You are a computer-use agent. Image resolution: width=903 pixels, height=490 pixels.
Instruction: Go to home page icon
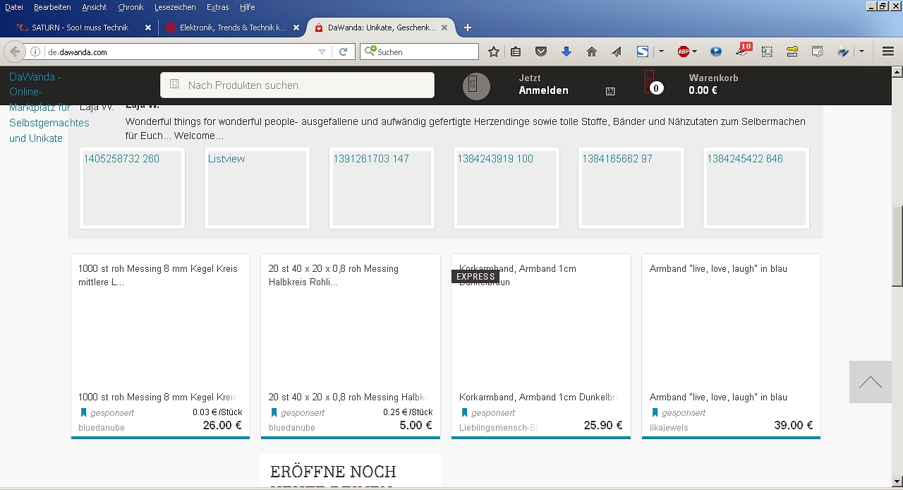coord(592,52)
